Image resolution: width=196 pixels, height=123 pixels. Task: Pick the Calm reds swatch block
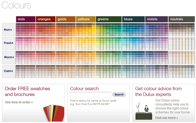click(25, 72)
